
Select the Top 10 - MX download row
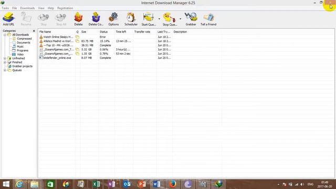point(58,45)
